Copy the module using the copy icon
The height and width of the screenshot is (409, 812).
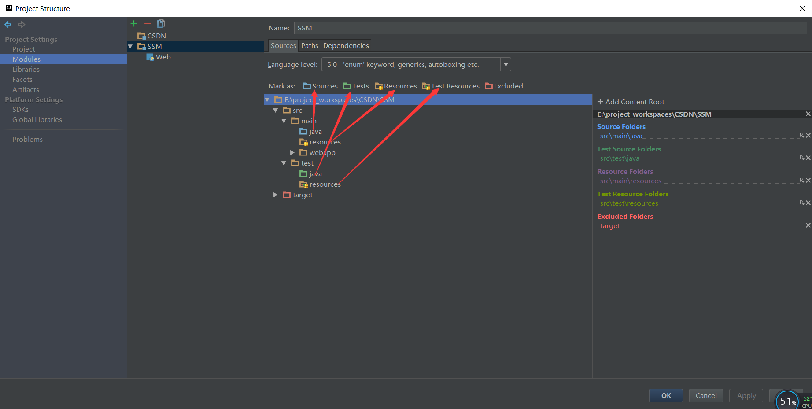pyautogui.click(x=161, y=23)
